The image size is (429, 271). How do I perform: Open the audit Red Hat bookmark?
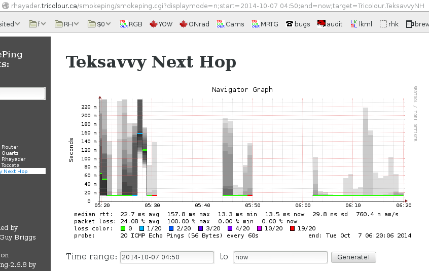tap(330, 24)
